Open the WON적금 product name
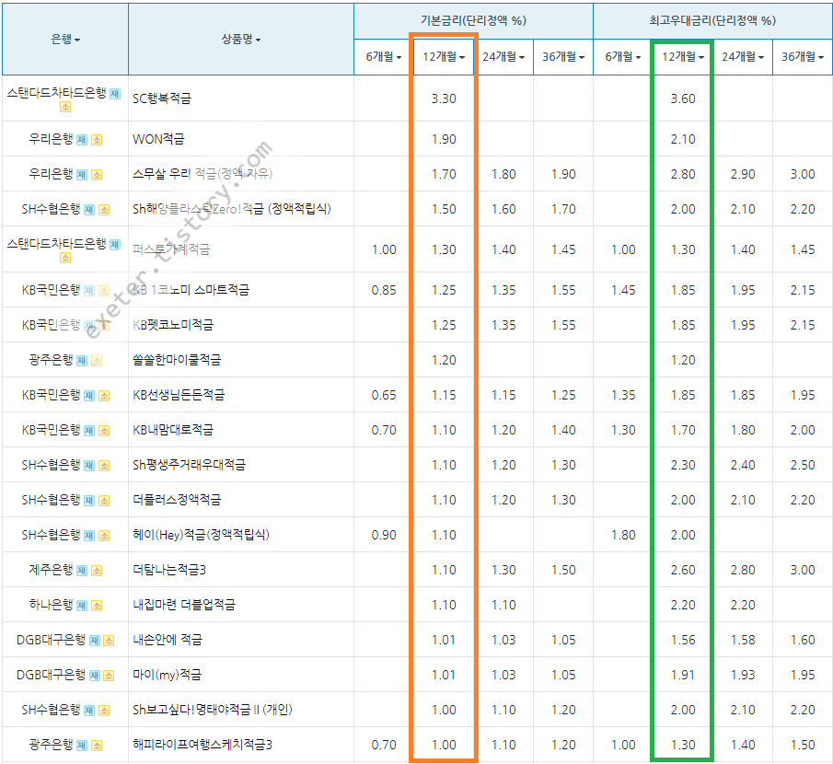 [158, 139]
